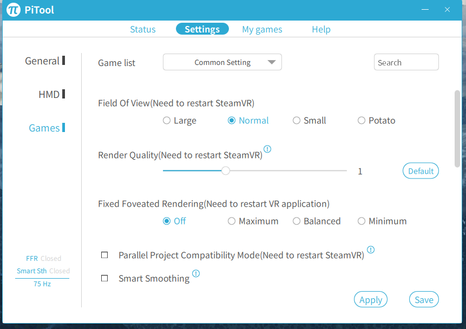
Task: Click the Parallel Project Compatibility info icon
Action: coord(371,249)
